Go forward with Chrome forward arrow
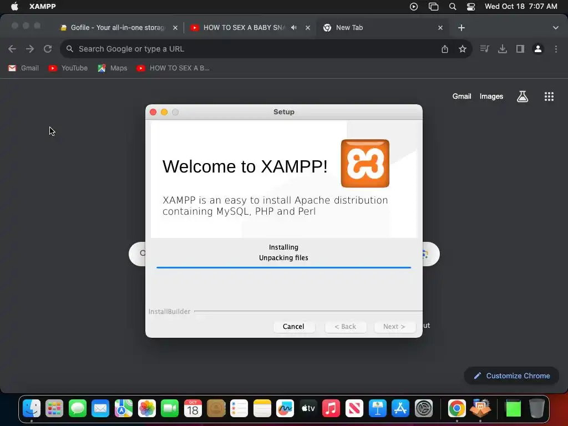The height and width of the screenshot is (426, 568). pos(30,49)
